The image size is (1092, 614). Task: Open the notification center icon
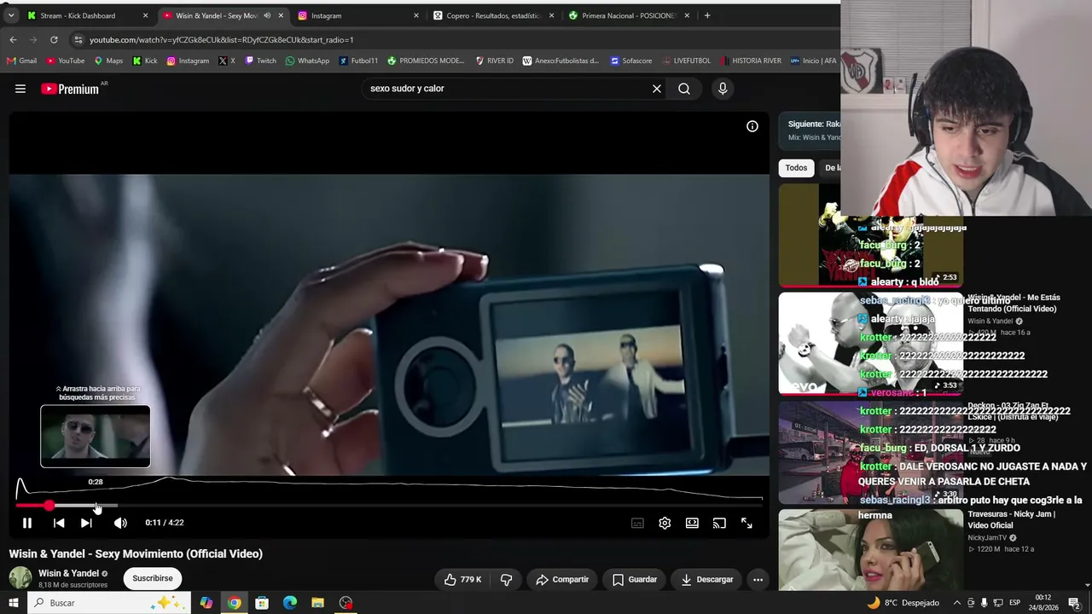click(1074, 603)
